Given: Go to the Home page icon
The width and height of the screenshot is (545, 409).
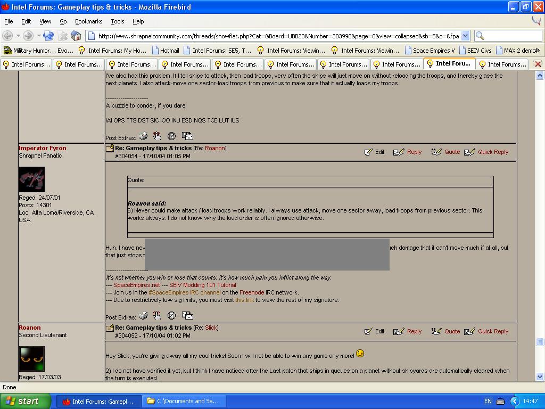Looking at the screenshot, I should [x=76, y=36].
